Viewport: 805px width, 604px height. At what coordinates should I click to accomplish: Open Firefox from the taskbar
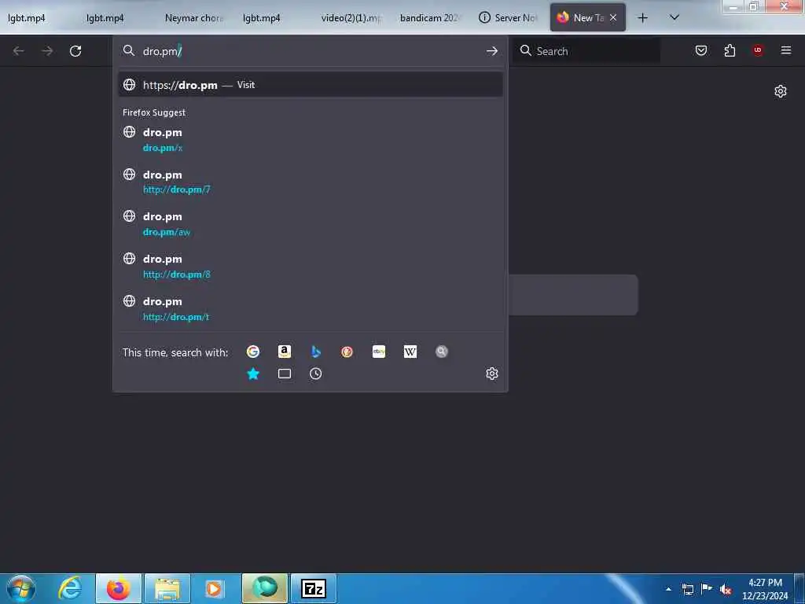click(119, 588)
